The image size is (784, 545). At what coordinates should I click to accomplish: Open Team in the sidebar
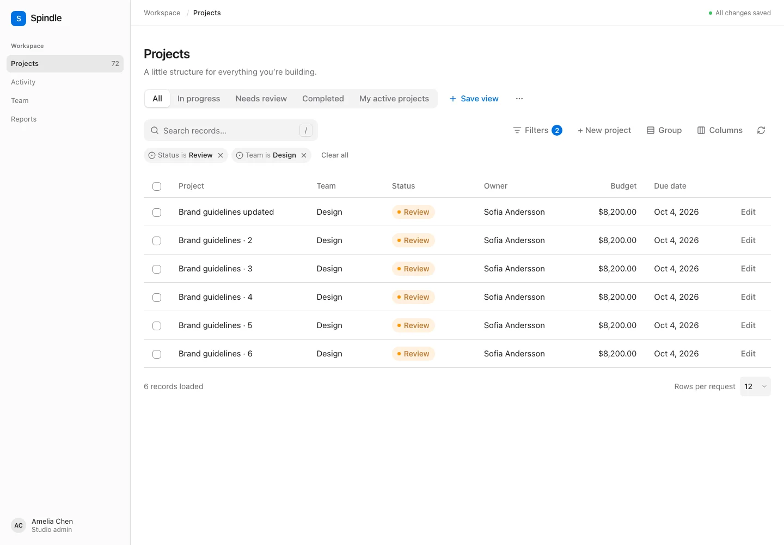point(65,101)
